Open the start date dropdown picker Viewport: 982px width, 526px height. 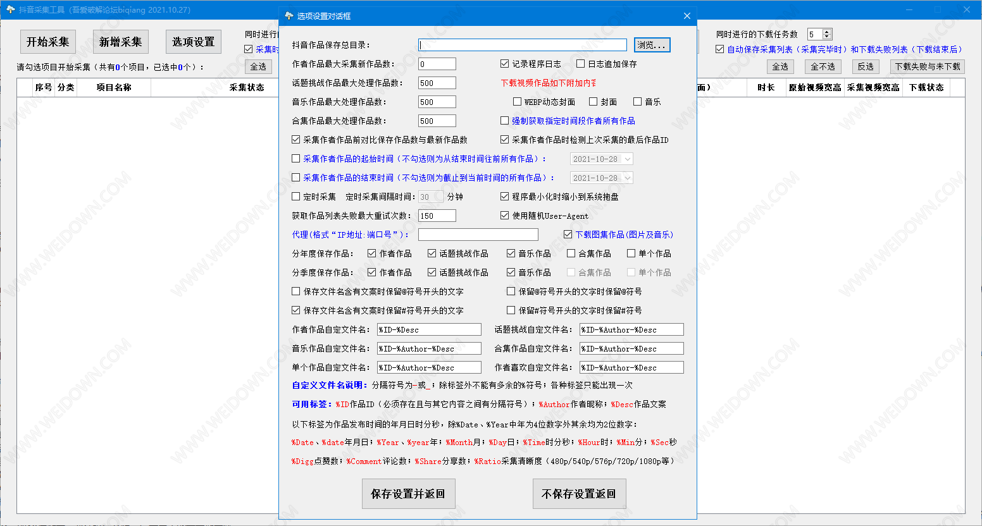click(628, 159)
